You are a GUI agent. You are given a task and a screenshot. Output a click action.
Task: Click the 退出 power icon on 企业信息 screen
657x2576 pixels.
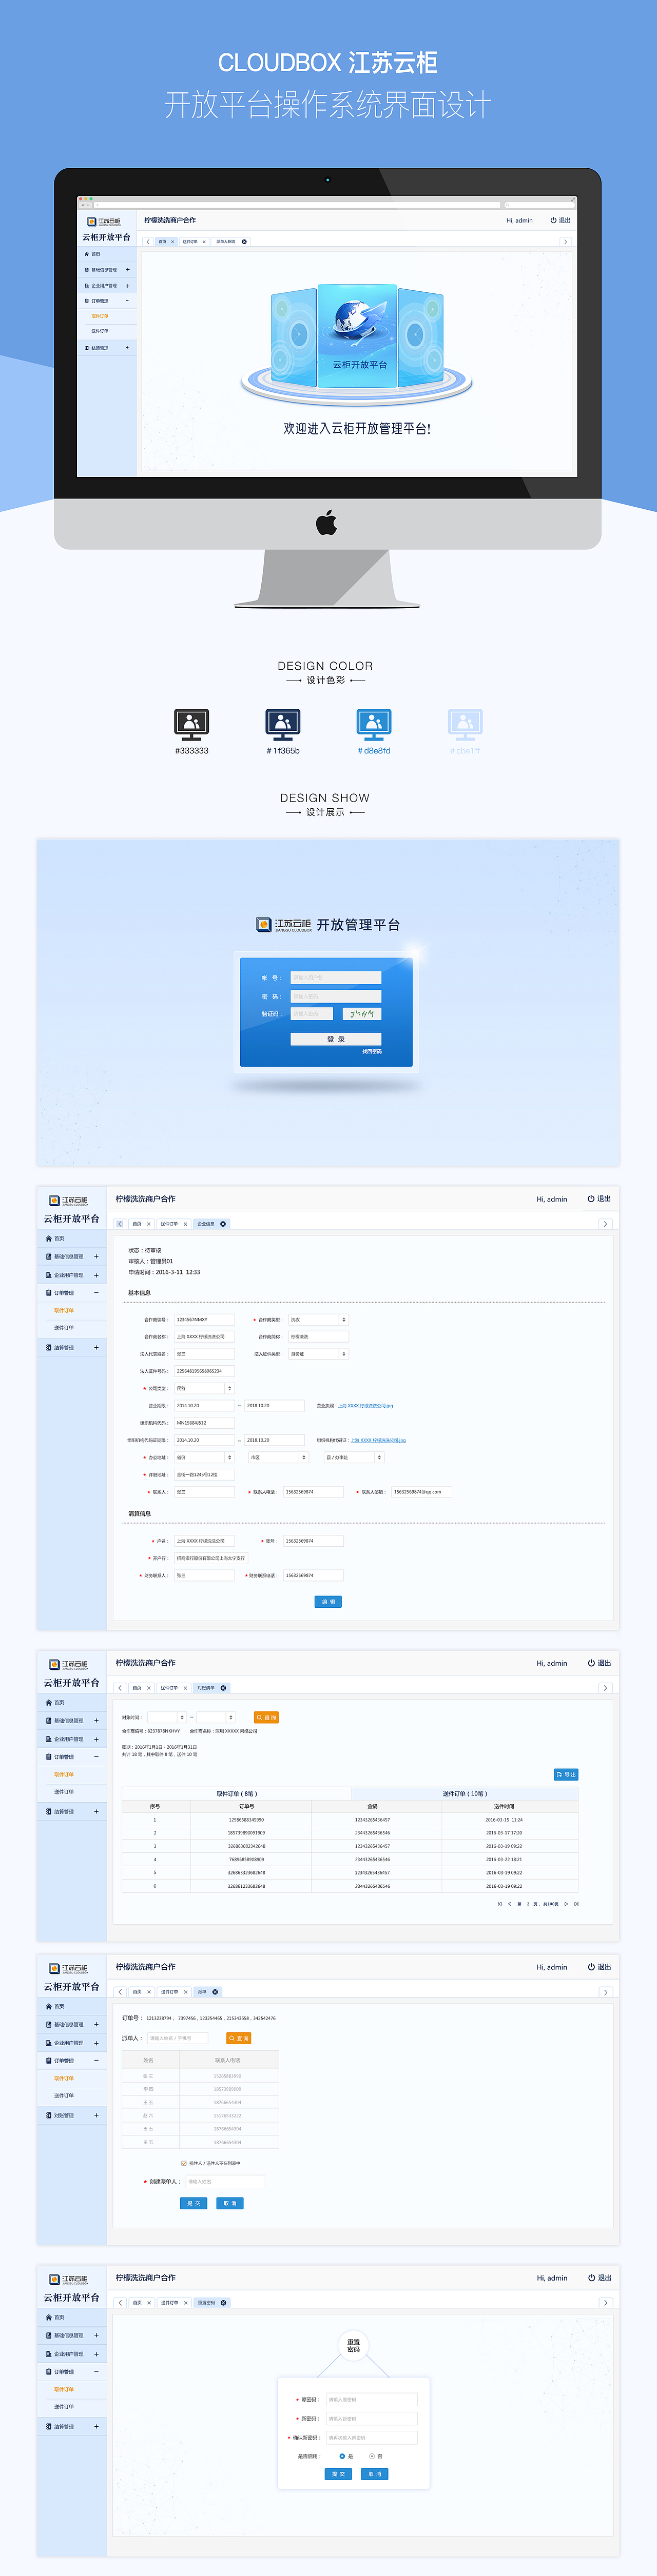pos(591,1198)
